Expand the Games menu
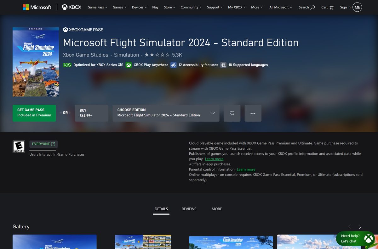Screen dimensions: 378x249 tap(119, 7)
